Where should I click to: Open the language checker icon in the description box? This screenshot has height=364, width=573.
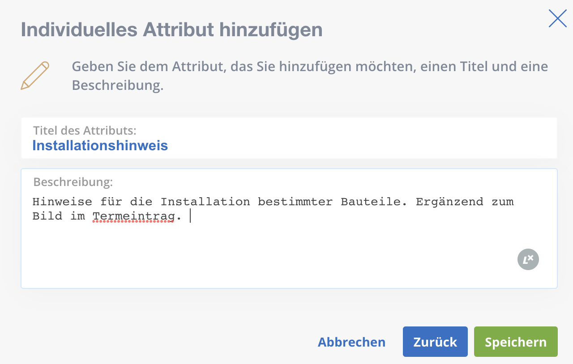[528, 259]
